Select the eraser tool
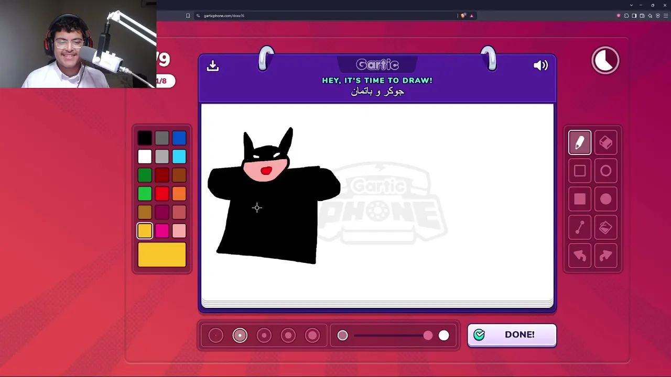671x377 pixels. [605, 142]
